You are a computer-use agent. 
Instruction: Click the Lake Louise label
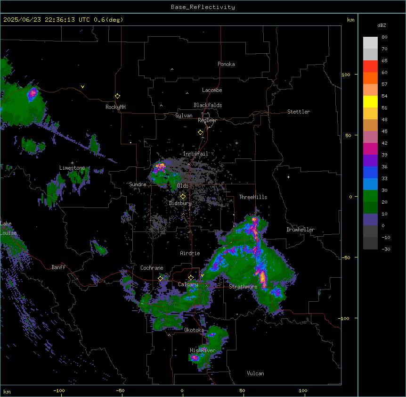click(x=8, y=228)
